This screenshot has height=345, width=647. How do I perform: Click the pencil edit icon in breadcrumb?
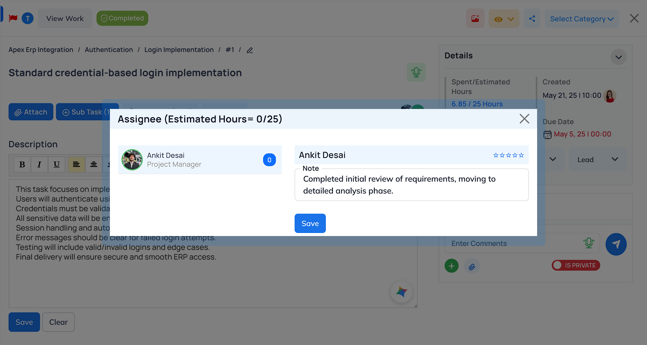250,50
